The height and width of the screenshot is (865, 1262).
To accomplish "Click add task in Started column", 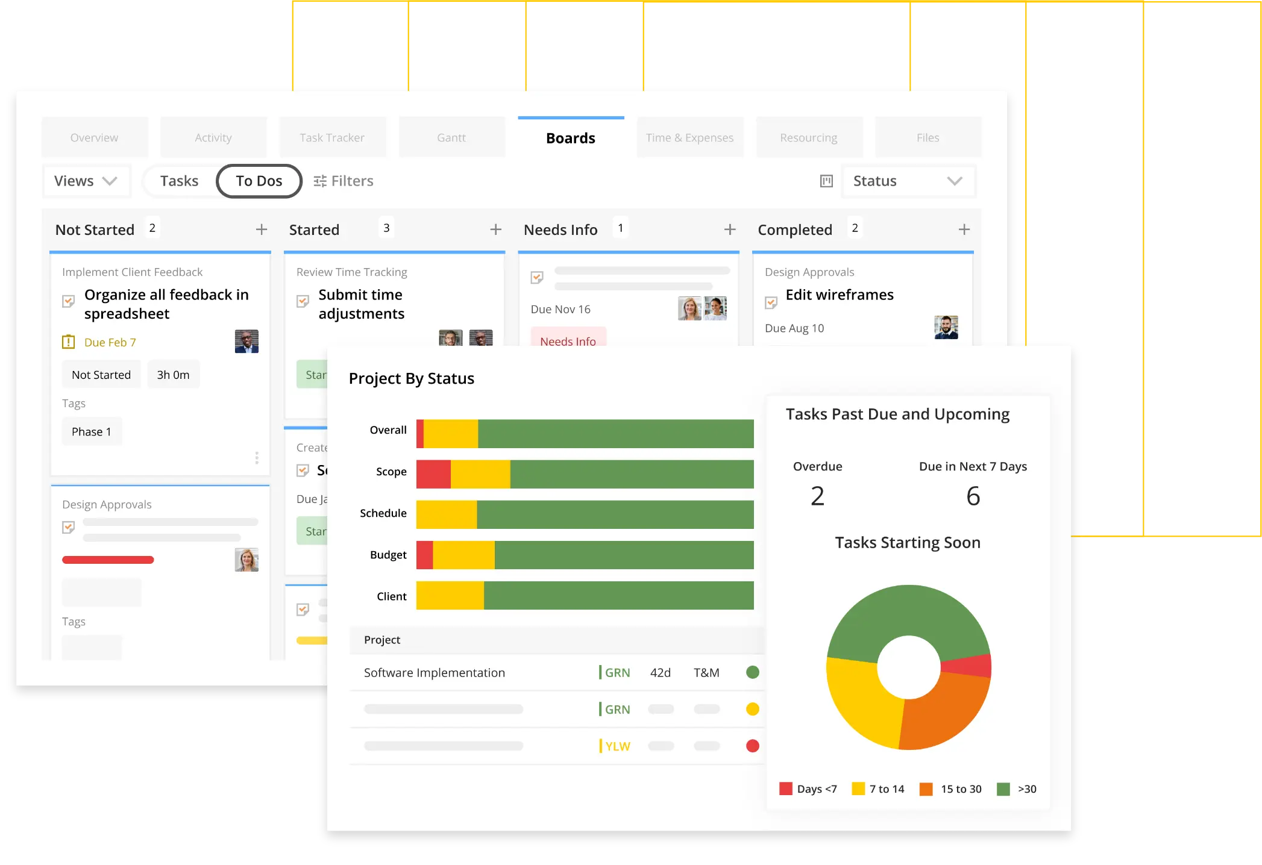I will tap(494, 229).
